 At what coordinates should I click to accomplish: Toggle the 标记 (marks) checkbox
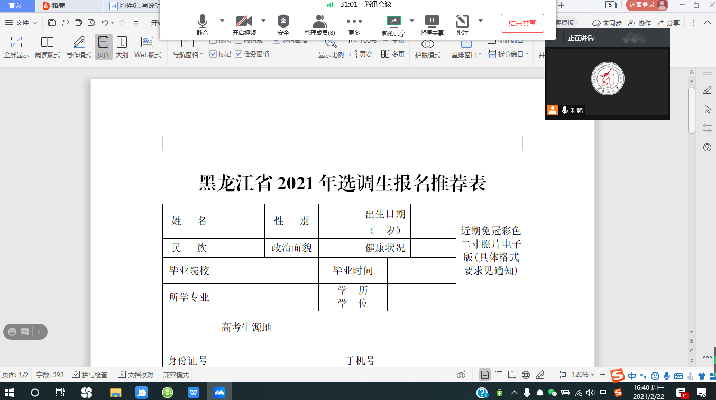(221, 54)
